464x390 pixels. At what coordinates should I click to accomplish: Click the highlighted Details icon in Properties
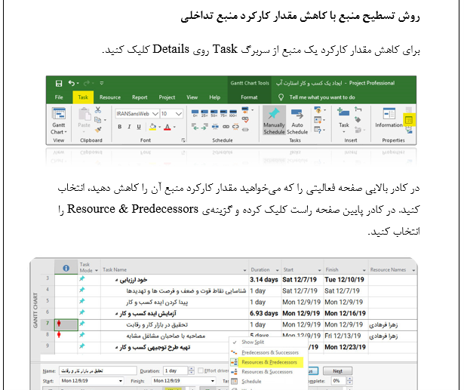tap(409, 120)
